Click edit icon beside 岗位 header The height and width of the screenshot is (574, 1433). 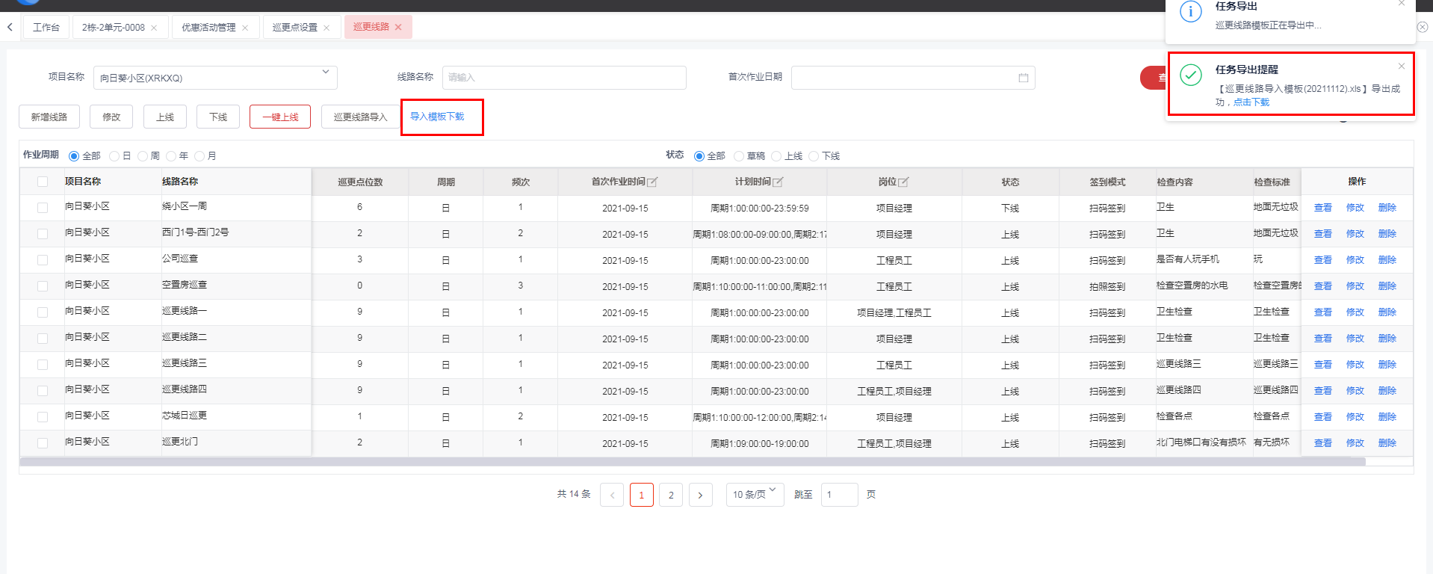point(903,182)
